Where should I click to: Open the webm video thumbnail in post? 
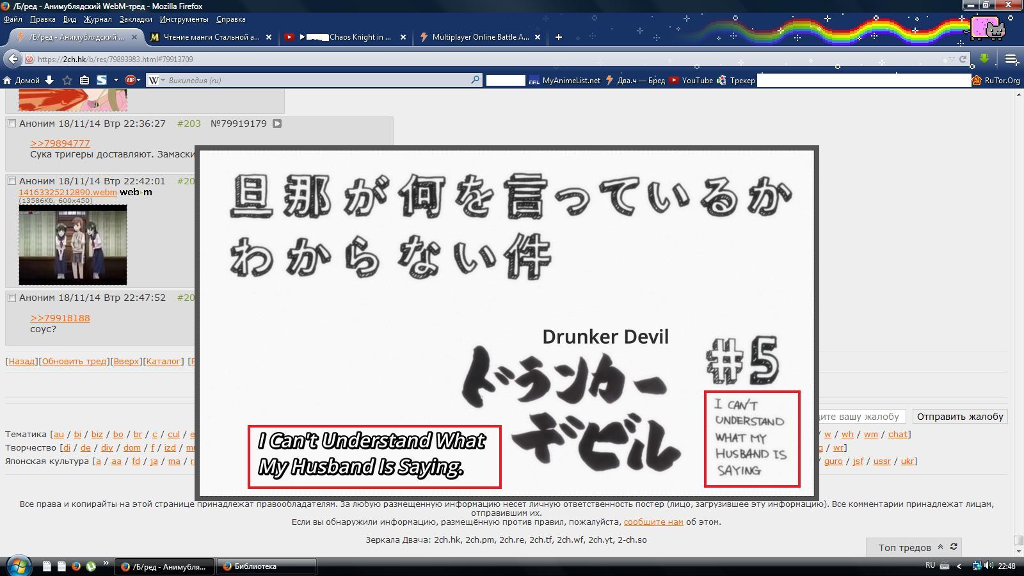coord(73,245)
